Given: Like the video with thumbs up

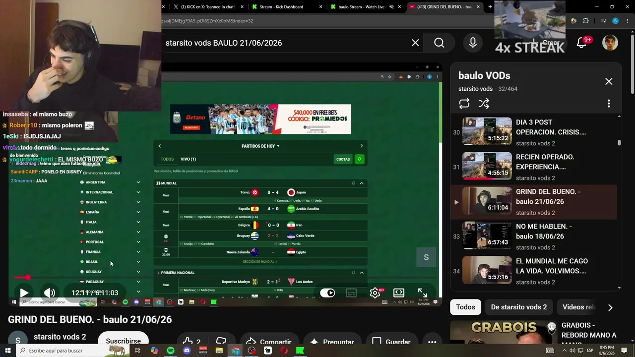Looking at the screenshot, I should click(191, 342).
